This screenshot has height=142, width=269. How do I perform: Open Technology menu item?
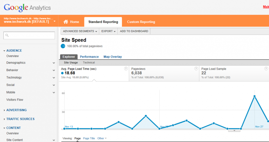[x=14, y=78]
